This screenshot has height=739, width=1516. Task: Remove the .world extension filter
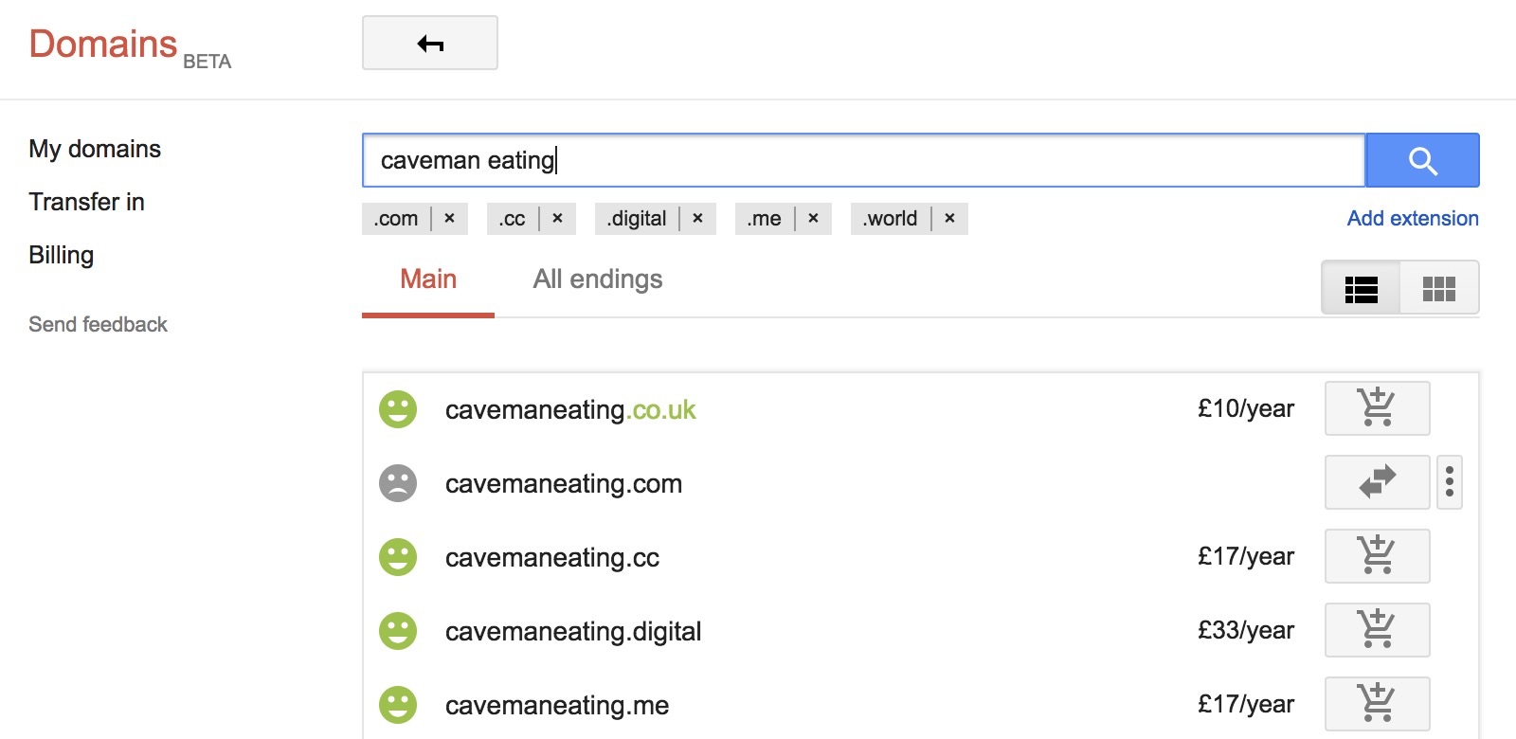pyautogui.click(x=949, y=218)
